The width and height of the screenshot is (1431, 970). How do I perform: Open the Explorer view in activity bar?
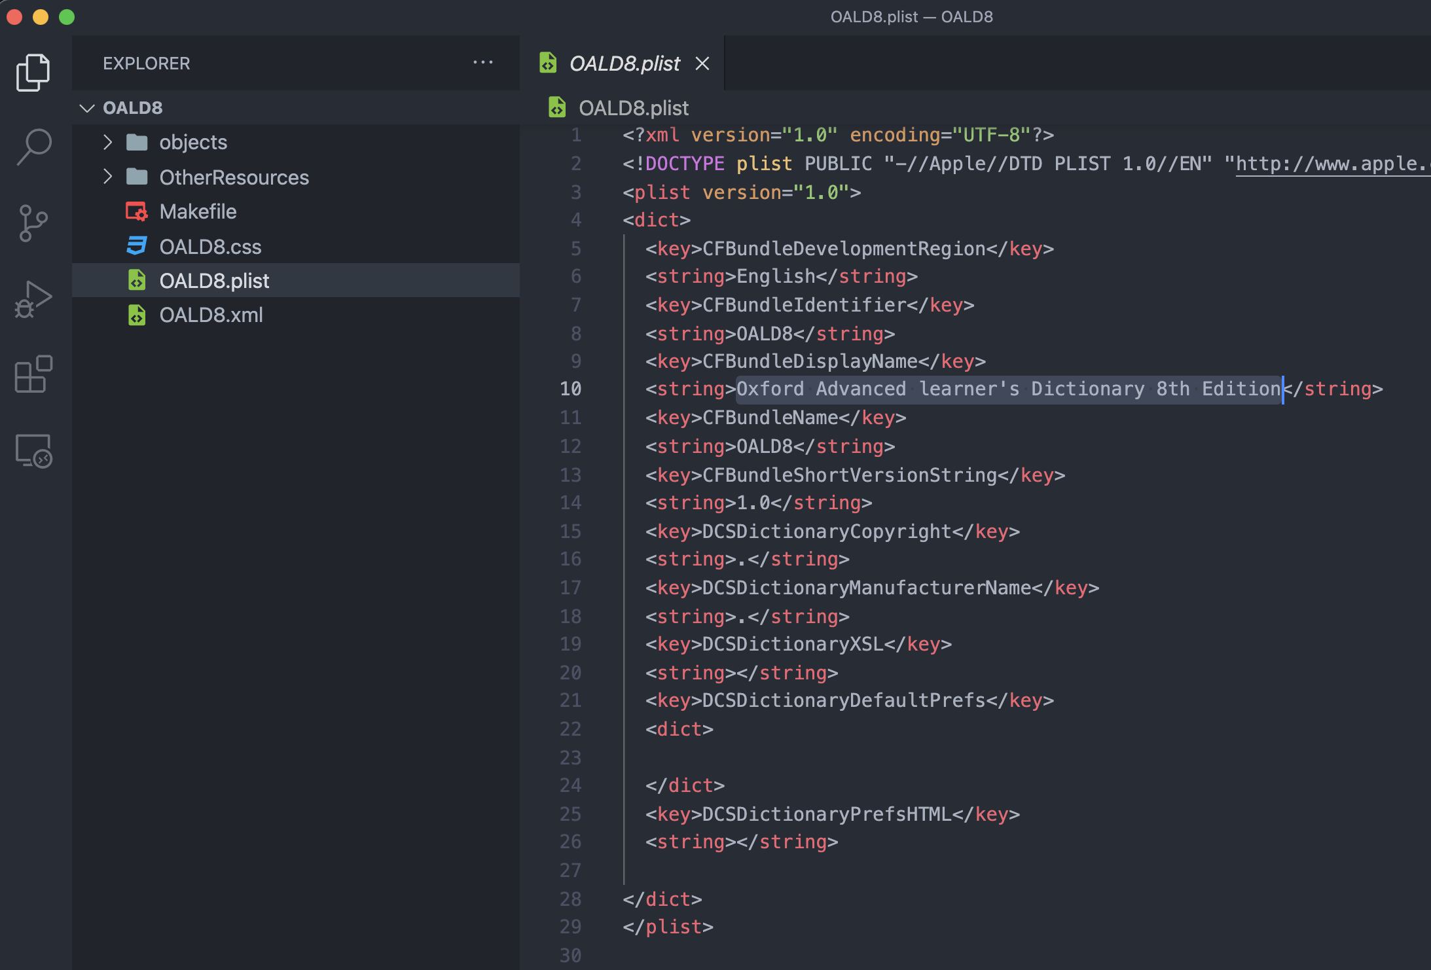(x=33, y=72)
